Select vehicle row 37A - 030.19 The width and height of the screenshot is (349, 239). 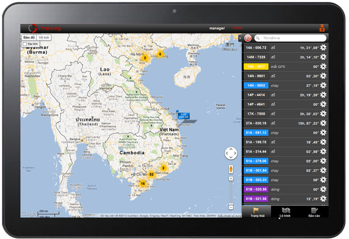[x=285, y=123]
